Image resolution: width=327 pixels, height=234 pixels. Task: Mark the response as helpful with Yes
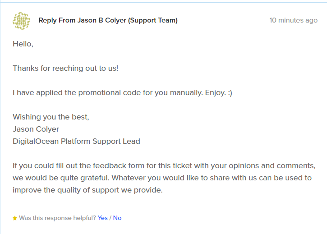point(102,218)
